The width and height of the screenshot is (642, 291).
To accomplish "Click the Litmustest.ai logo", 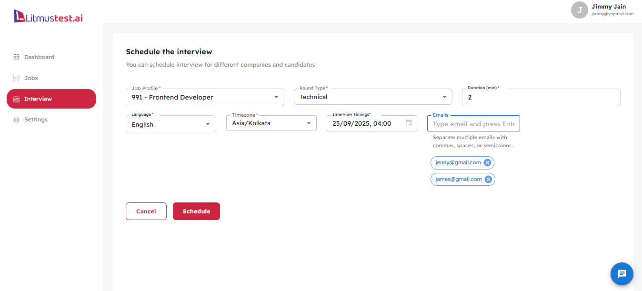I will [x=48, y=15].
